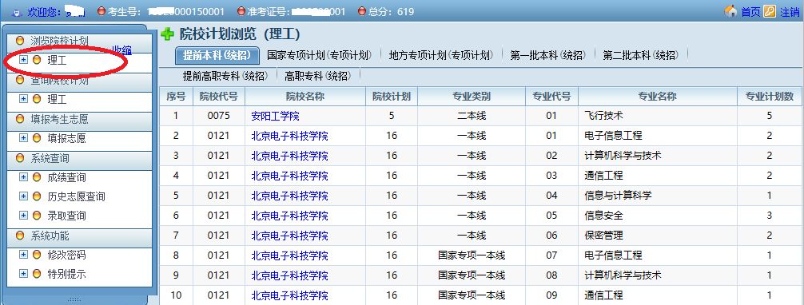Open the 录取查询 menu item

coord(66,216)
